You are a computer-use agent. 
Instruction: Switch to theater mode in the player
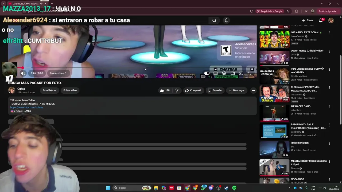[233, 73]
